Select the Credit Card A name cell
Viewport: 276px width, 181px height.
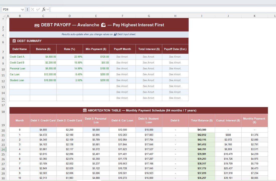20,57
